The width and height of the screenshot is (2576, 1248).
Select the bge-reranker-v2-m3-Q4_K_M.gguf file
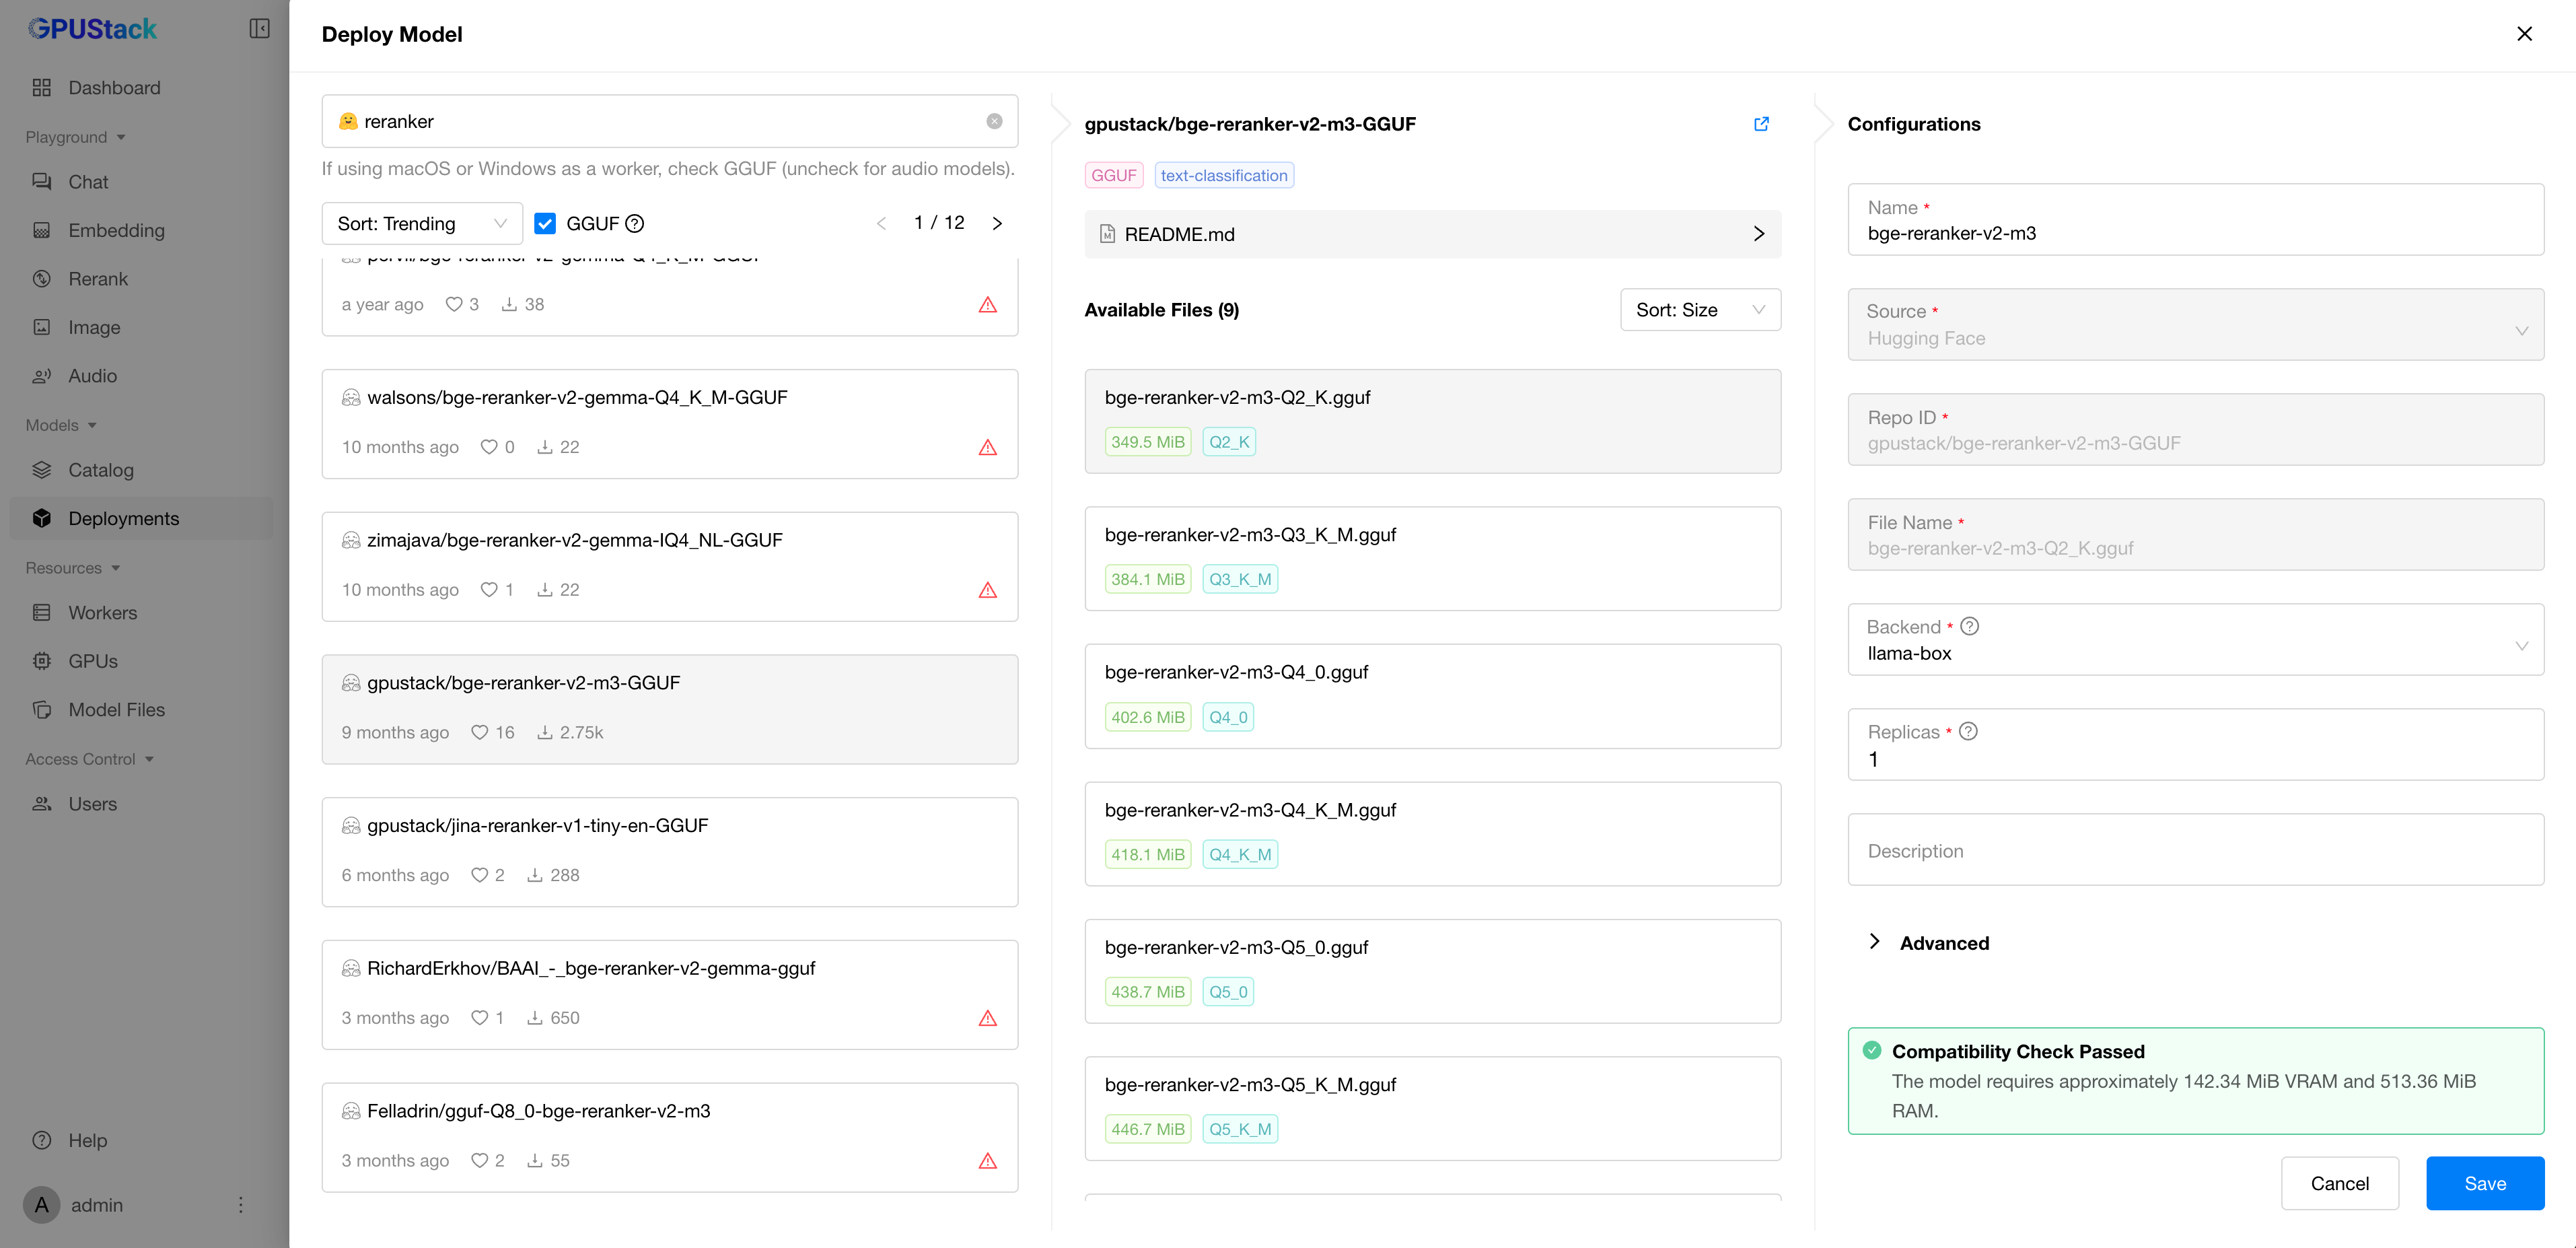tap(1431, 833)
